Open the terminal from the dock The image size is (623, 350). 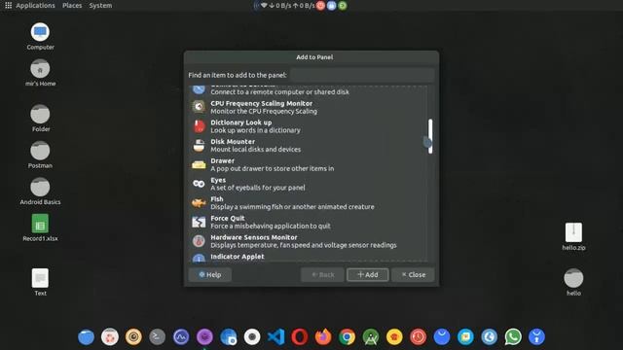point(158,337)
